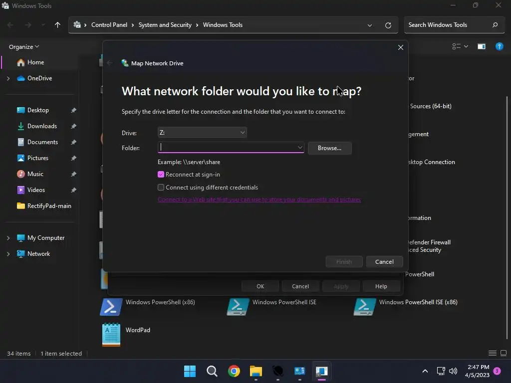Click the refresh button in address bar
This screenshot has height=383, width=511.
(x=388, y=25)
